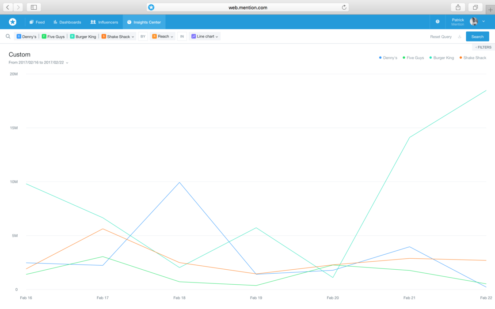The image size is (495, 309).
Task: Toggle Denny's series in chart legend
Action: point(390,58)
